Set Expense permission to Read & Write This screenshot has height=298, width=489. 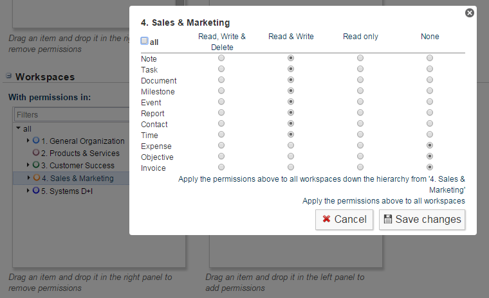[x=291, y=146]
